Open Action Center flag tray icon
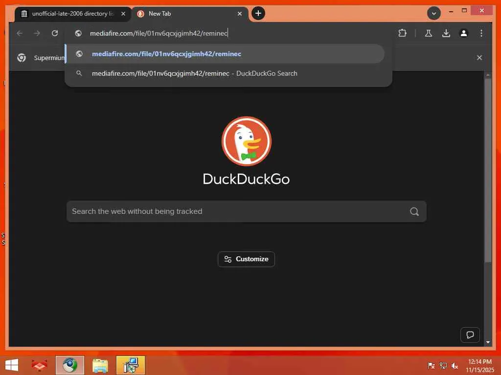 click(431, 366)
